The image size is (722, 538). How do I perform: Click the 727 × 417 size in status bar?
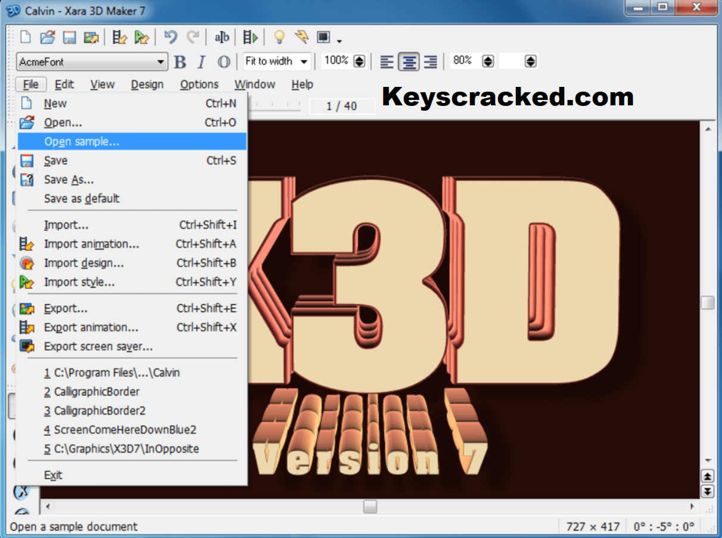[x=593, y=527]
